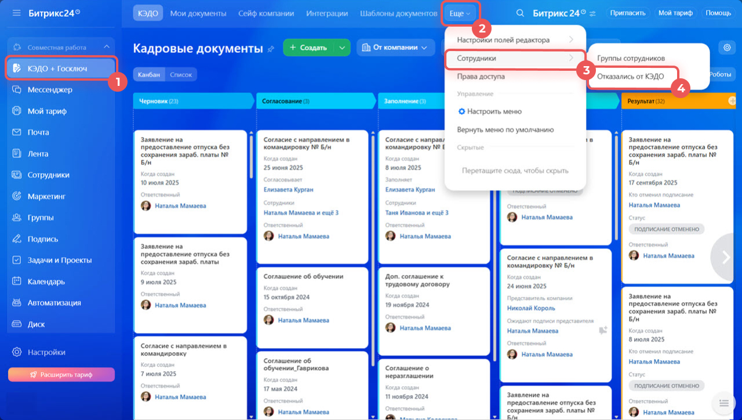Open the hamburger menu icon
The image size is (742, 420).
pyautogui.click(x=16, y=12)
